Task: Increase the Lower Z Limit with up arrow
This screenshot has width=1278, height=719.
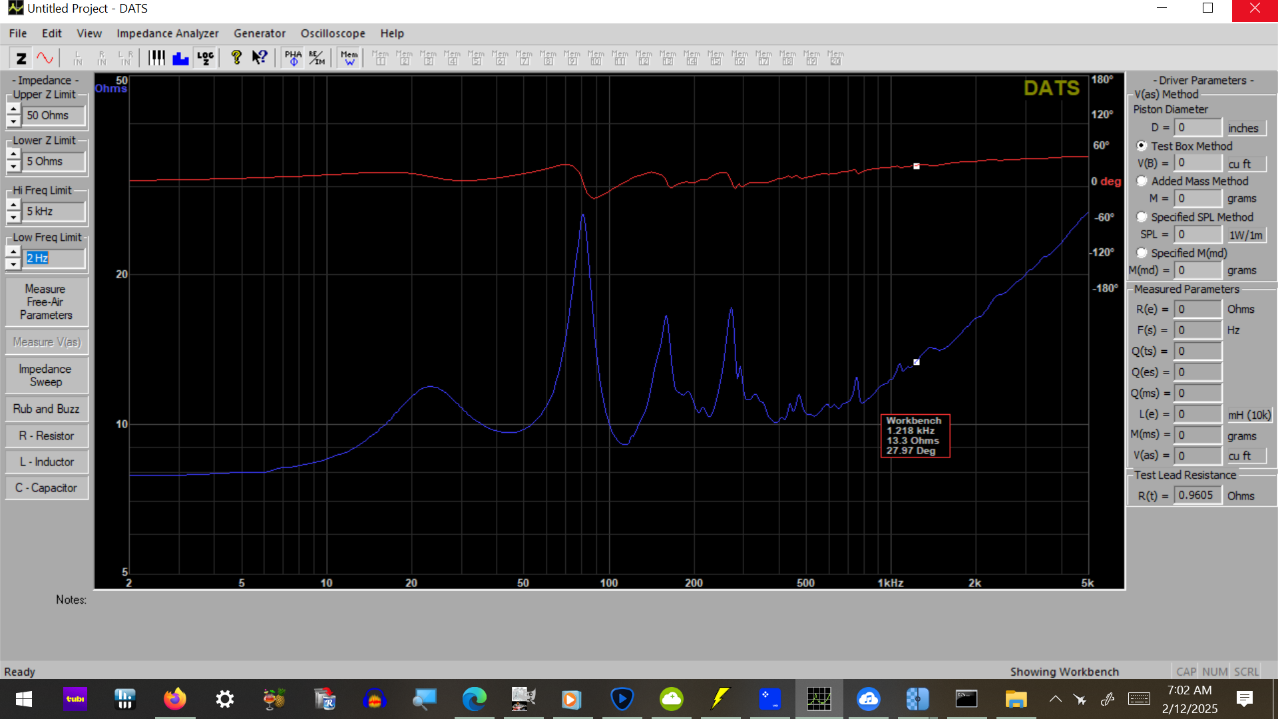Action: pos(13,155)
